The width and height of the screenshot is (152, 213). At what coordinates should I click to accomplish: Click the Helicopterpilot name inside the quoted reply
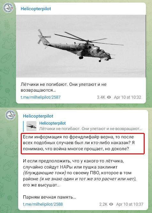click(52, 123)
